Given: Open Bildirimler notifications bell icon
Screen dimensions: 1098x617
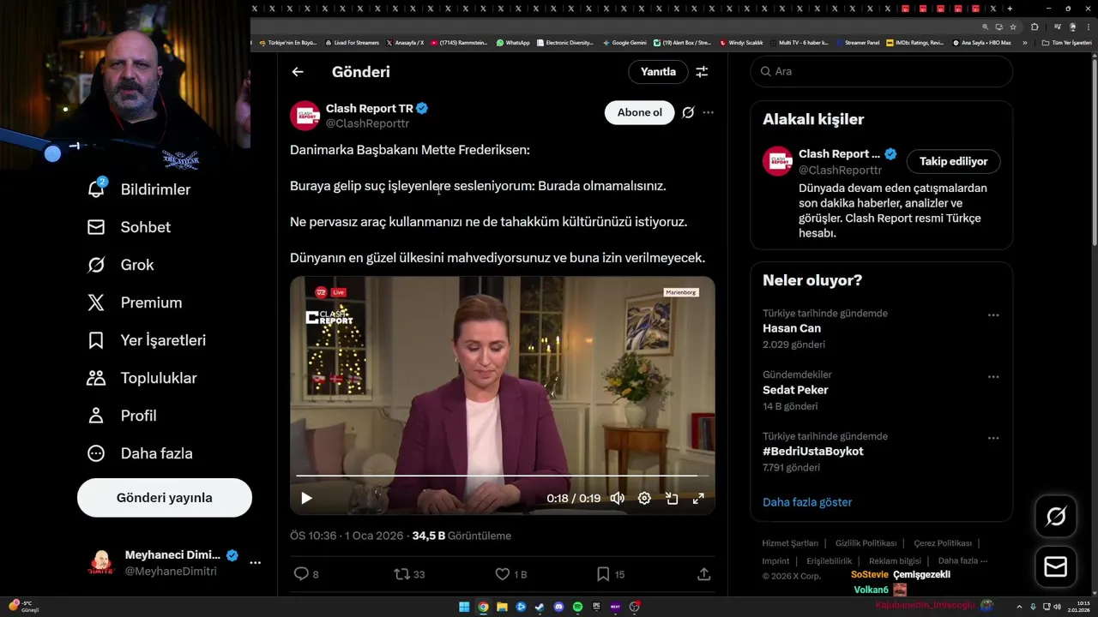Looking at the screenshot, I should (96, 189).
